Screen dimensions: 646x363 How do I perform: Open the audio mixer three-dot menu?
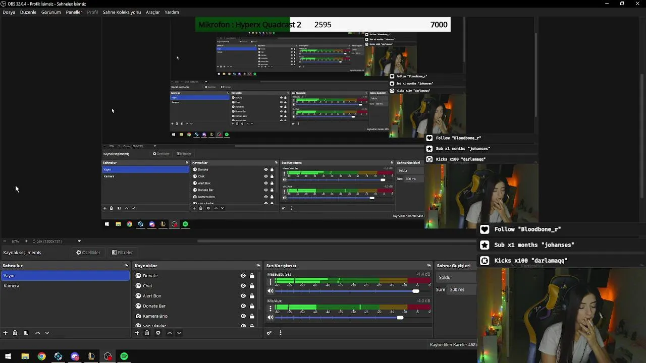[x=281, y=333]
